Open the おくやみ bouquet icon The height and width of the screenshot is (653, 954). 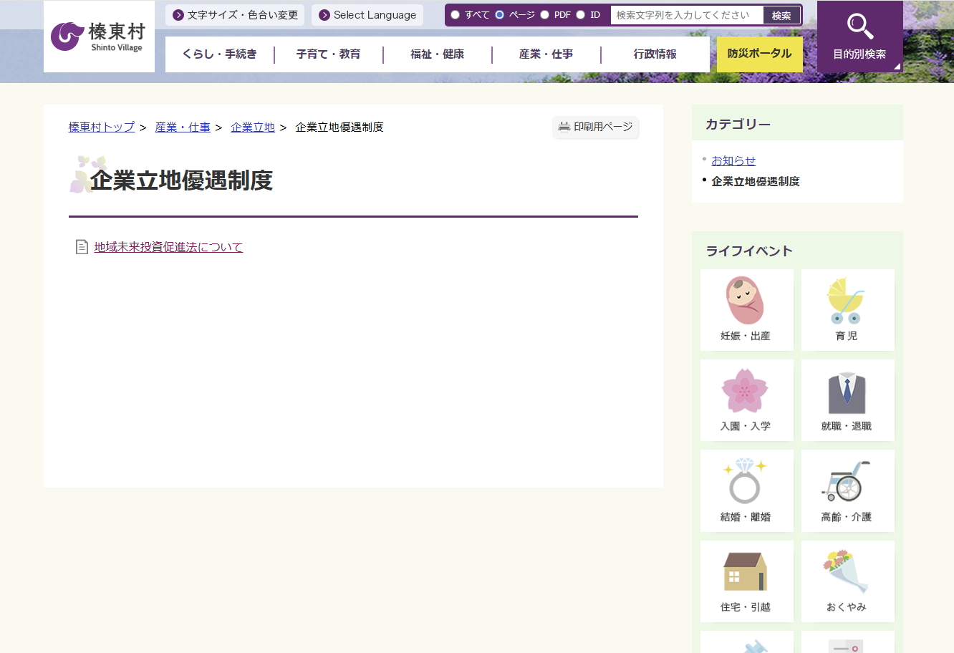click(847, 581)
